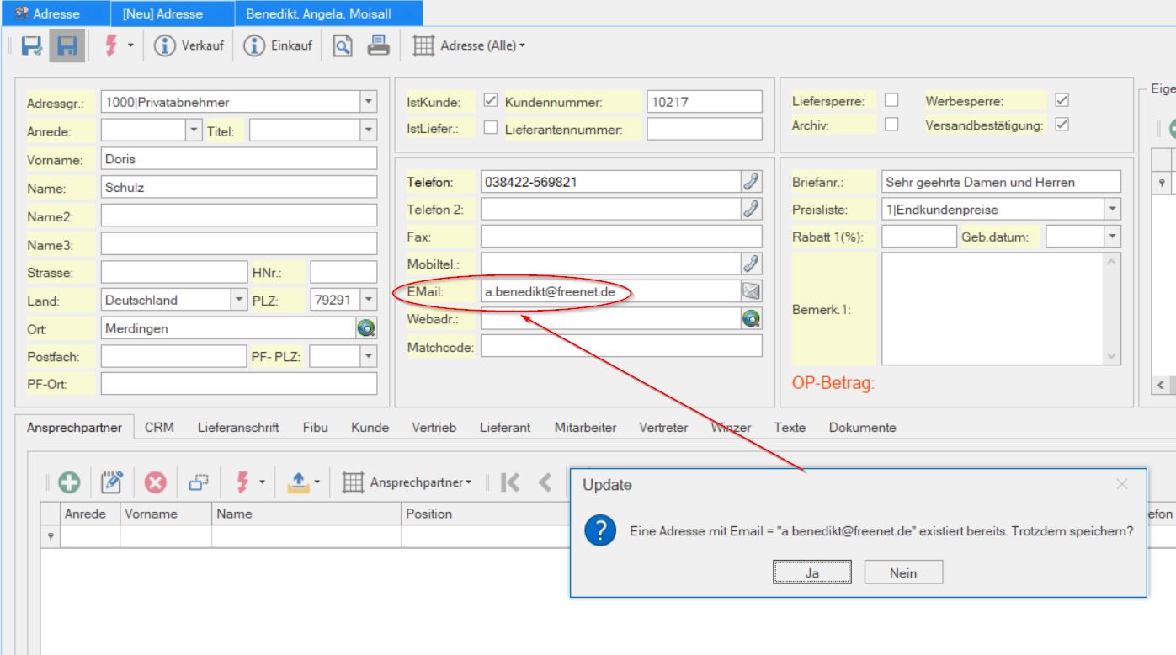Screen dimensions: 1176x655
Task: Open the Dokumente tab
Action: (x=862, y=428)
